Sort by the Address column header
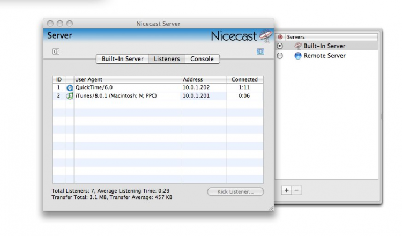 [203, 79]
